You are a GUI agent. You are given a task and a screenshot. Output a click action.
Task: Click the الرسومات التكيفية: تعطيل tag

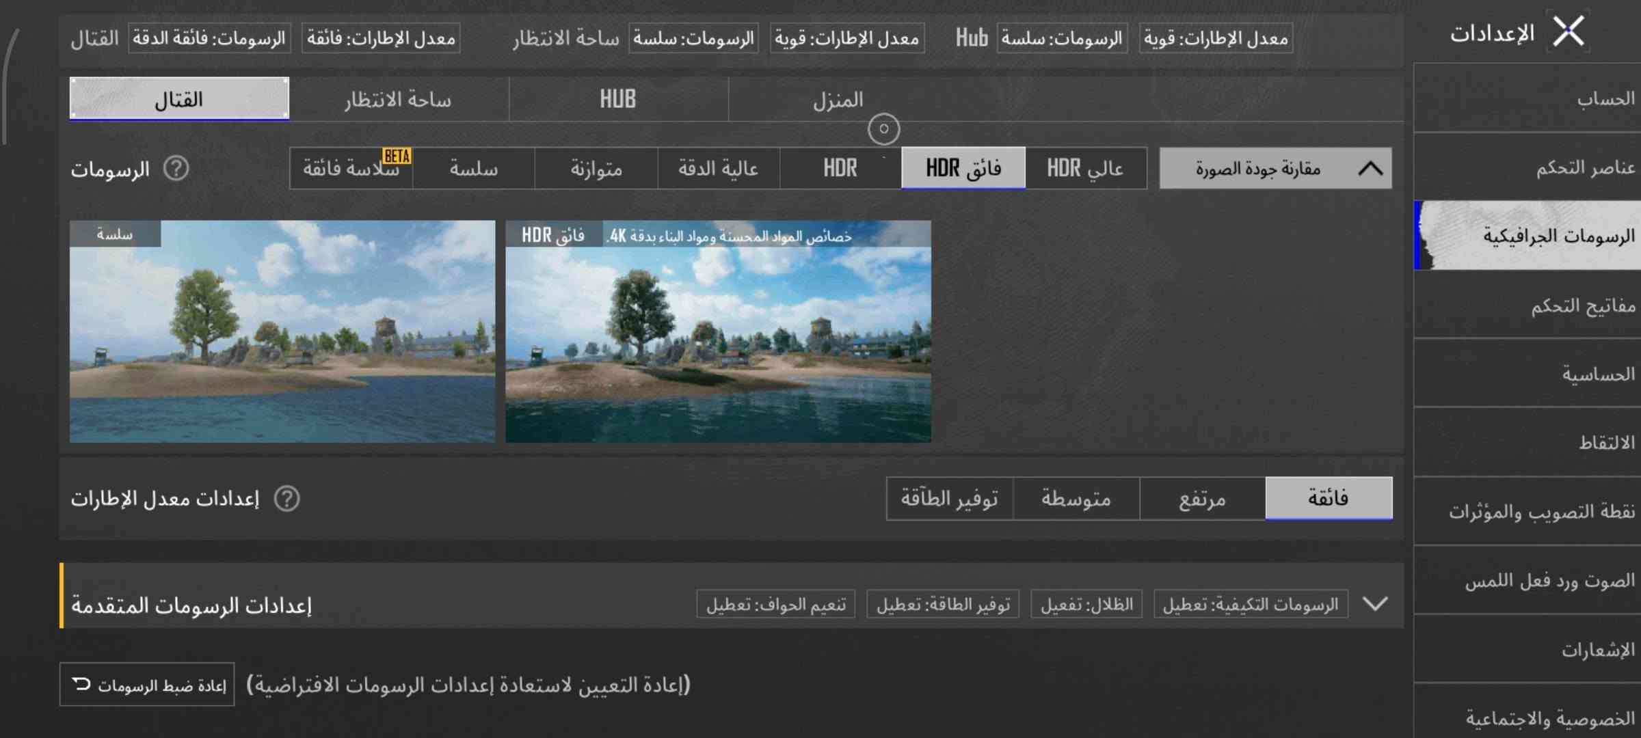(x=1251, y=604)
